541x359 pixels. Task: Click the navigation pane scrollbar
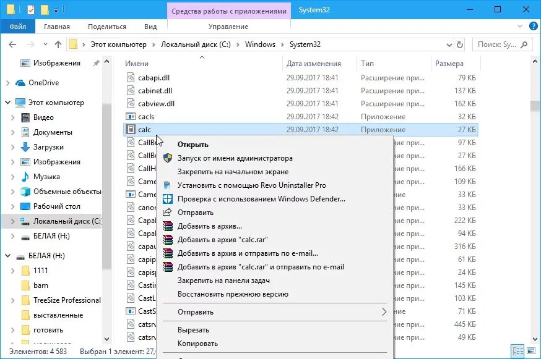[106, 186]
